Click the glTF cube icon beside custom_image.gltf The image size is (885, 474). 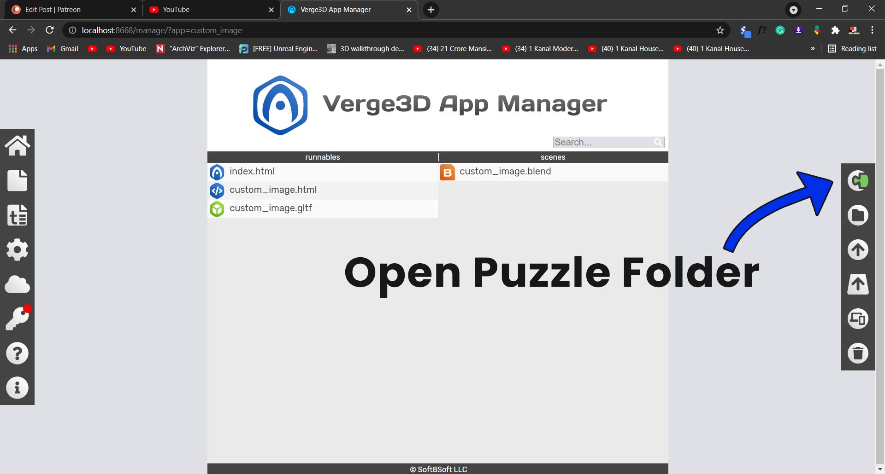(x=217, y=209)
